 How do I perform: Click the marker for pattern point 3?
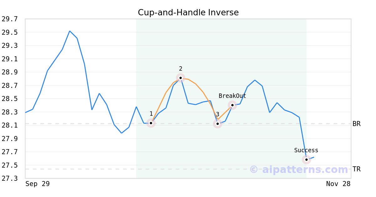pyautogui.click(x=217, y=124)
